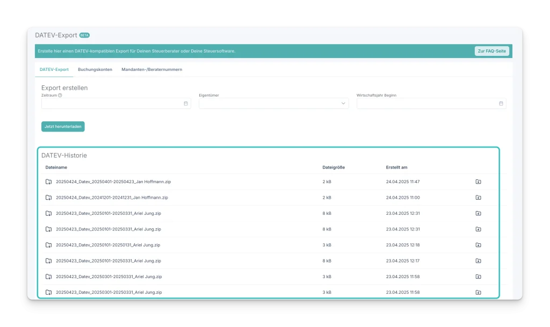Switch to the DATEV-Export tab
Screen dimensions: 550x327
tap(54, 69)
